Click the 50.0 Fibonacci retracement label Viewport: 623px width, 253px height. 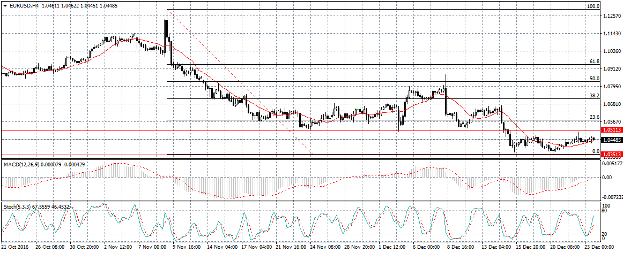tap(594, 79)
